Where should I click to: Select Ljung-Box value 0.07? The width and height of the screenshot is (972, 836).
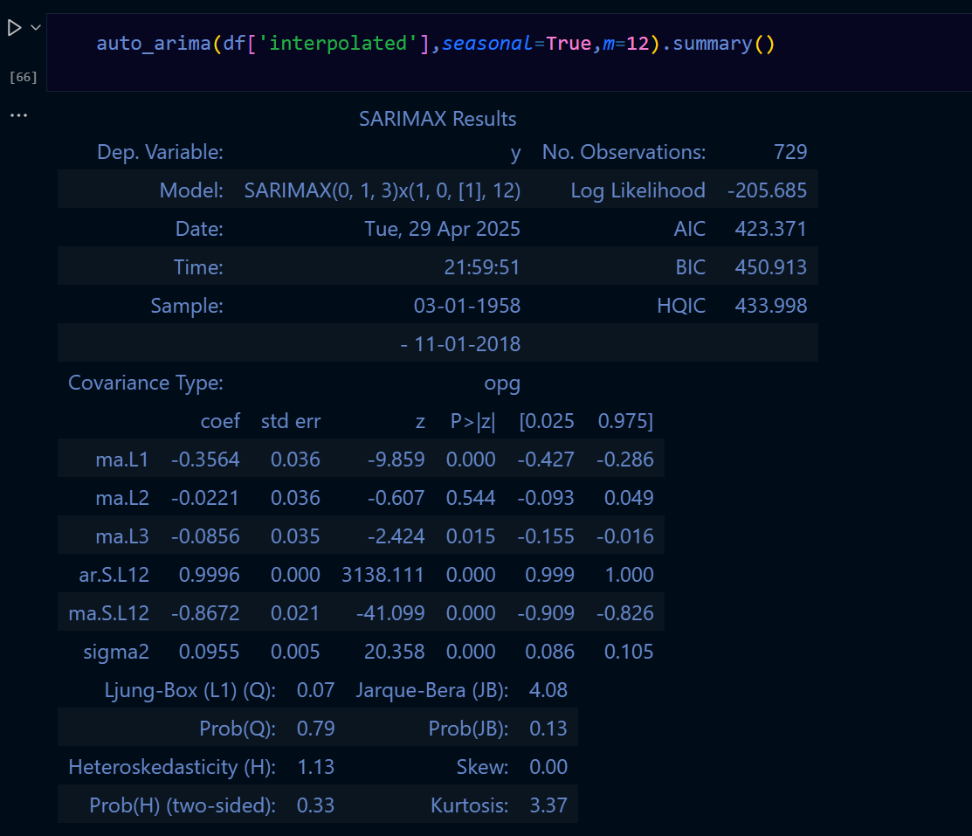click(x=315, y=690)
